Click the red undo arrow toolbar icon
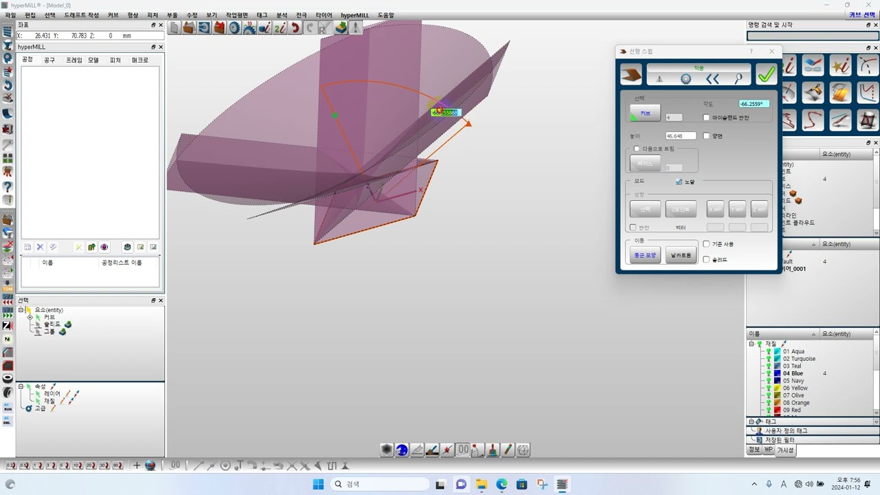This screenshot has height=495, width=880. tap(296, 27)
